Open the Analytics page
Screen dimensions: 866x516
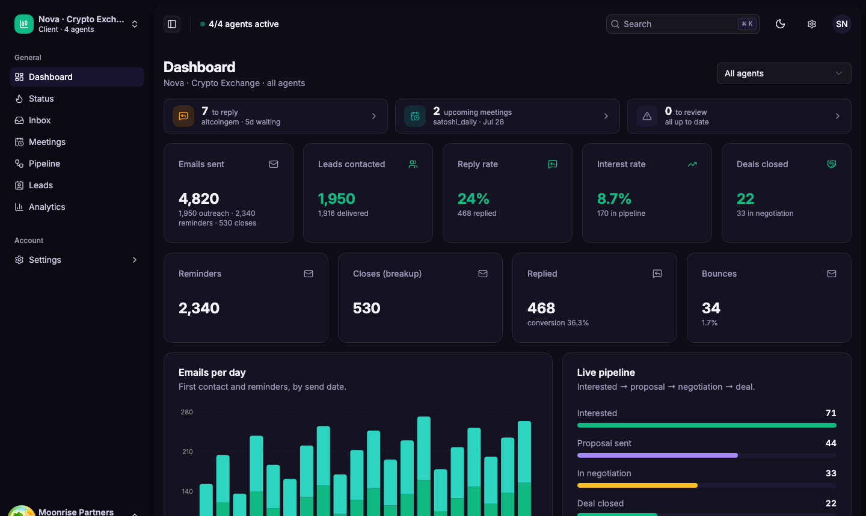pyautogui.click(x=77, y=207)
